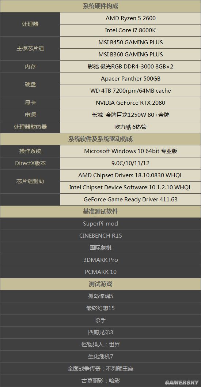Image resolution: width=201 pixels, height=387 pixels.
Task: Click MSI B450 GAMING PLUS cell
Action: click(x=130, y=42)
